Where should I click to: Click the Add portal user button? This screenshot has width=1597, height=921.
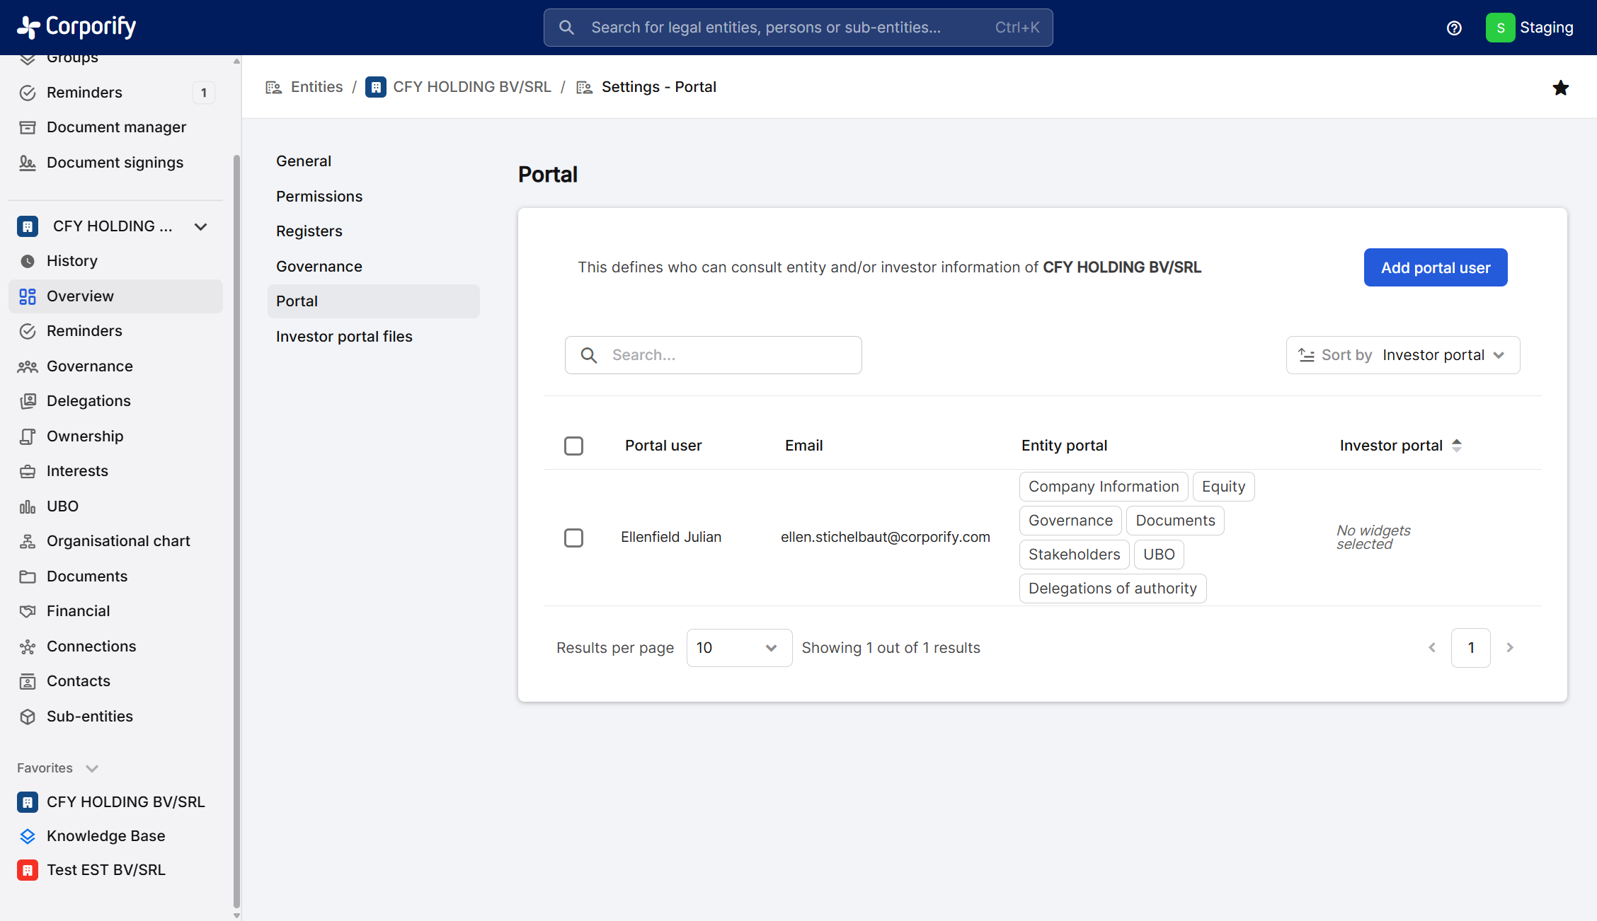pyautogui.click(x=1435, y=267)
